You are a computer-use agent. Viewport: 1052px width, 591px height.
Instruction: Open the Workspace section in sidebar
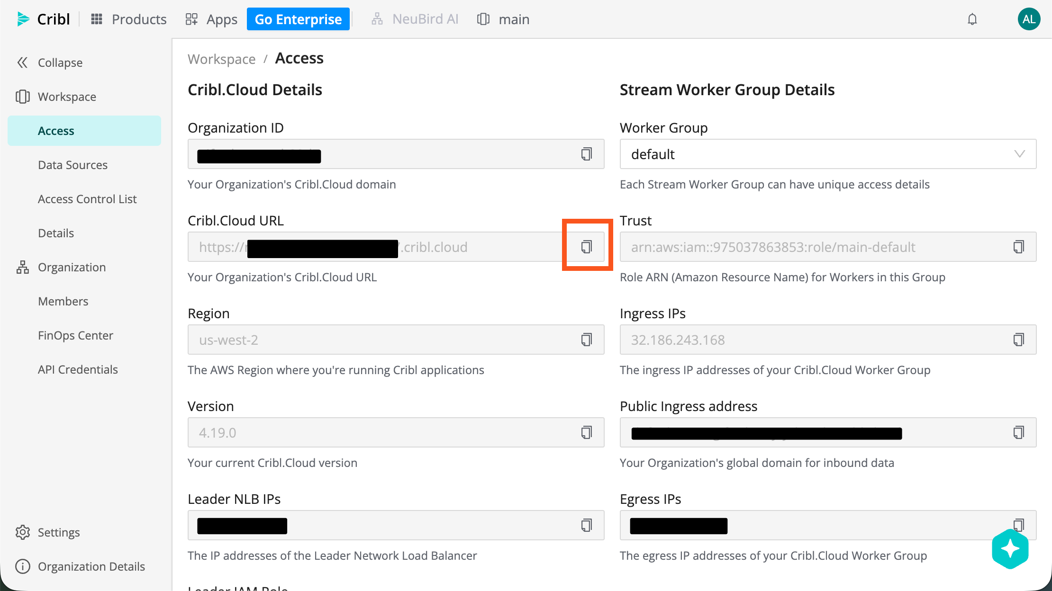(x=56, y=97)
